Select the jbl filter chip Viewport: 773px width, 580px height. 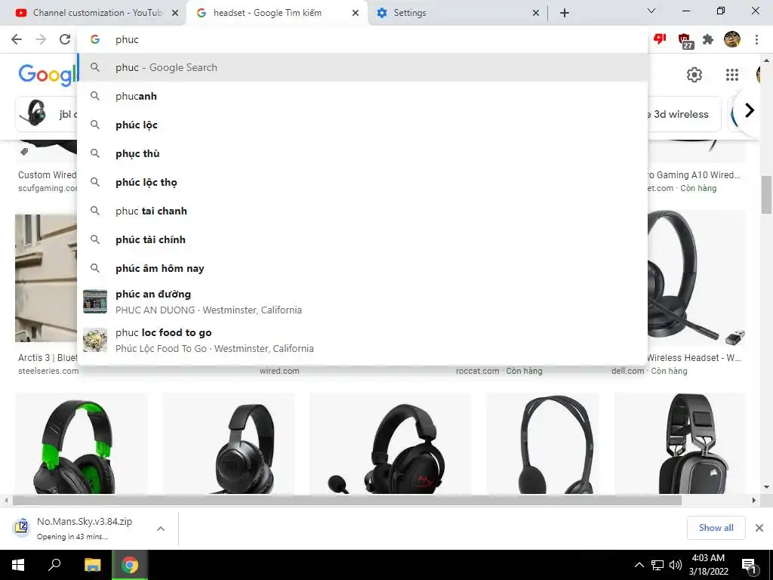[x=46, y=114]
